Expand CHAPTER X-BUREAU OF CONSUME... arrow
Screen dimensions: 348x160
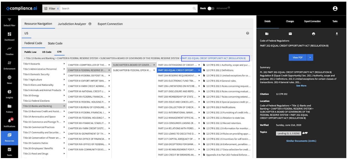109,107
